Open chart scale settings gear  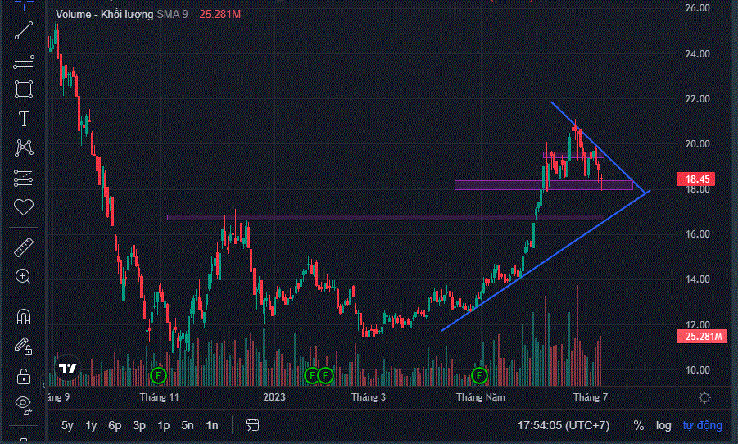pos(704,398)
